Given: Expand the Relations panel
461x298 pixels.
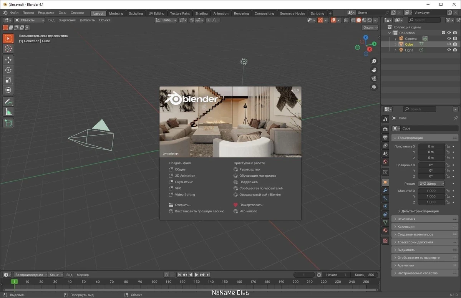Looking at the screenshot, I should 425,219.
